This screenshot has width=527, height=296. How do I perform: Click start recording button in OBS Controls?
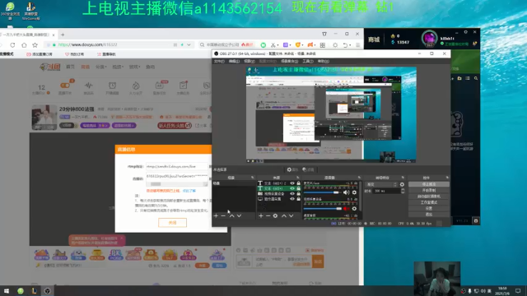point(428,190)
